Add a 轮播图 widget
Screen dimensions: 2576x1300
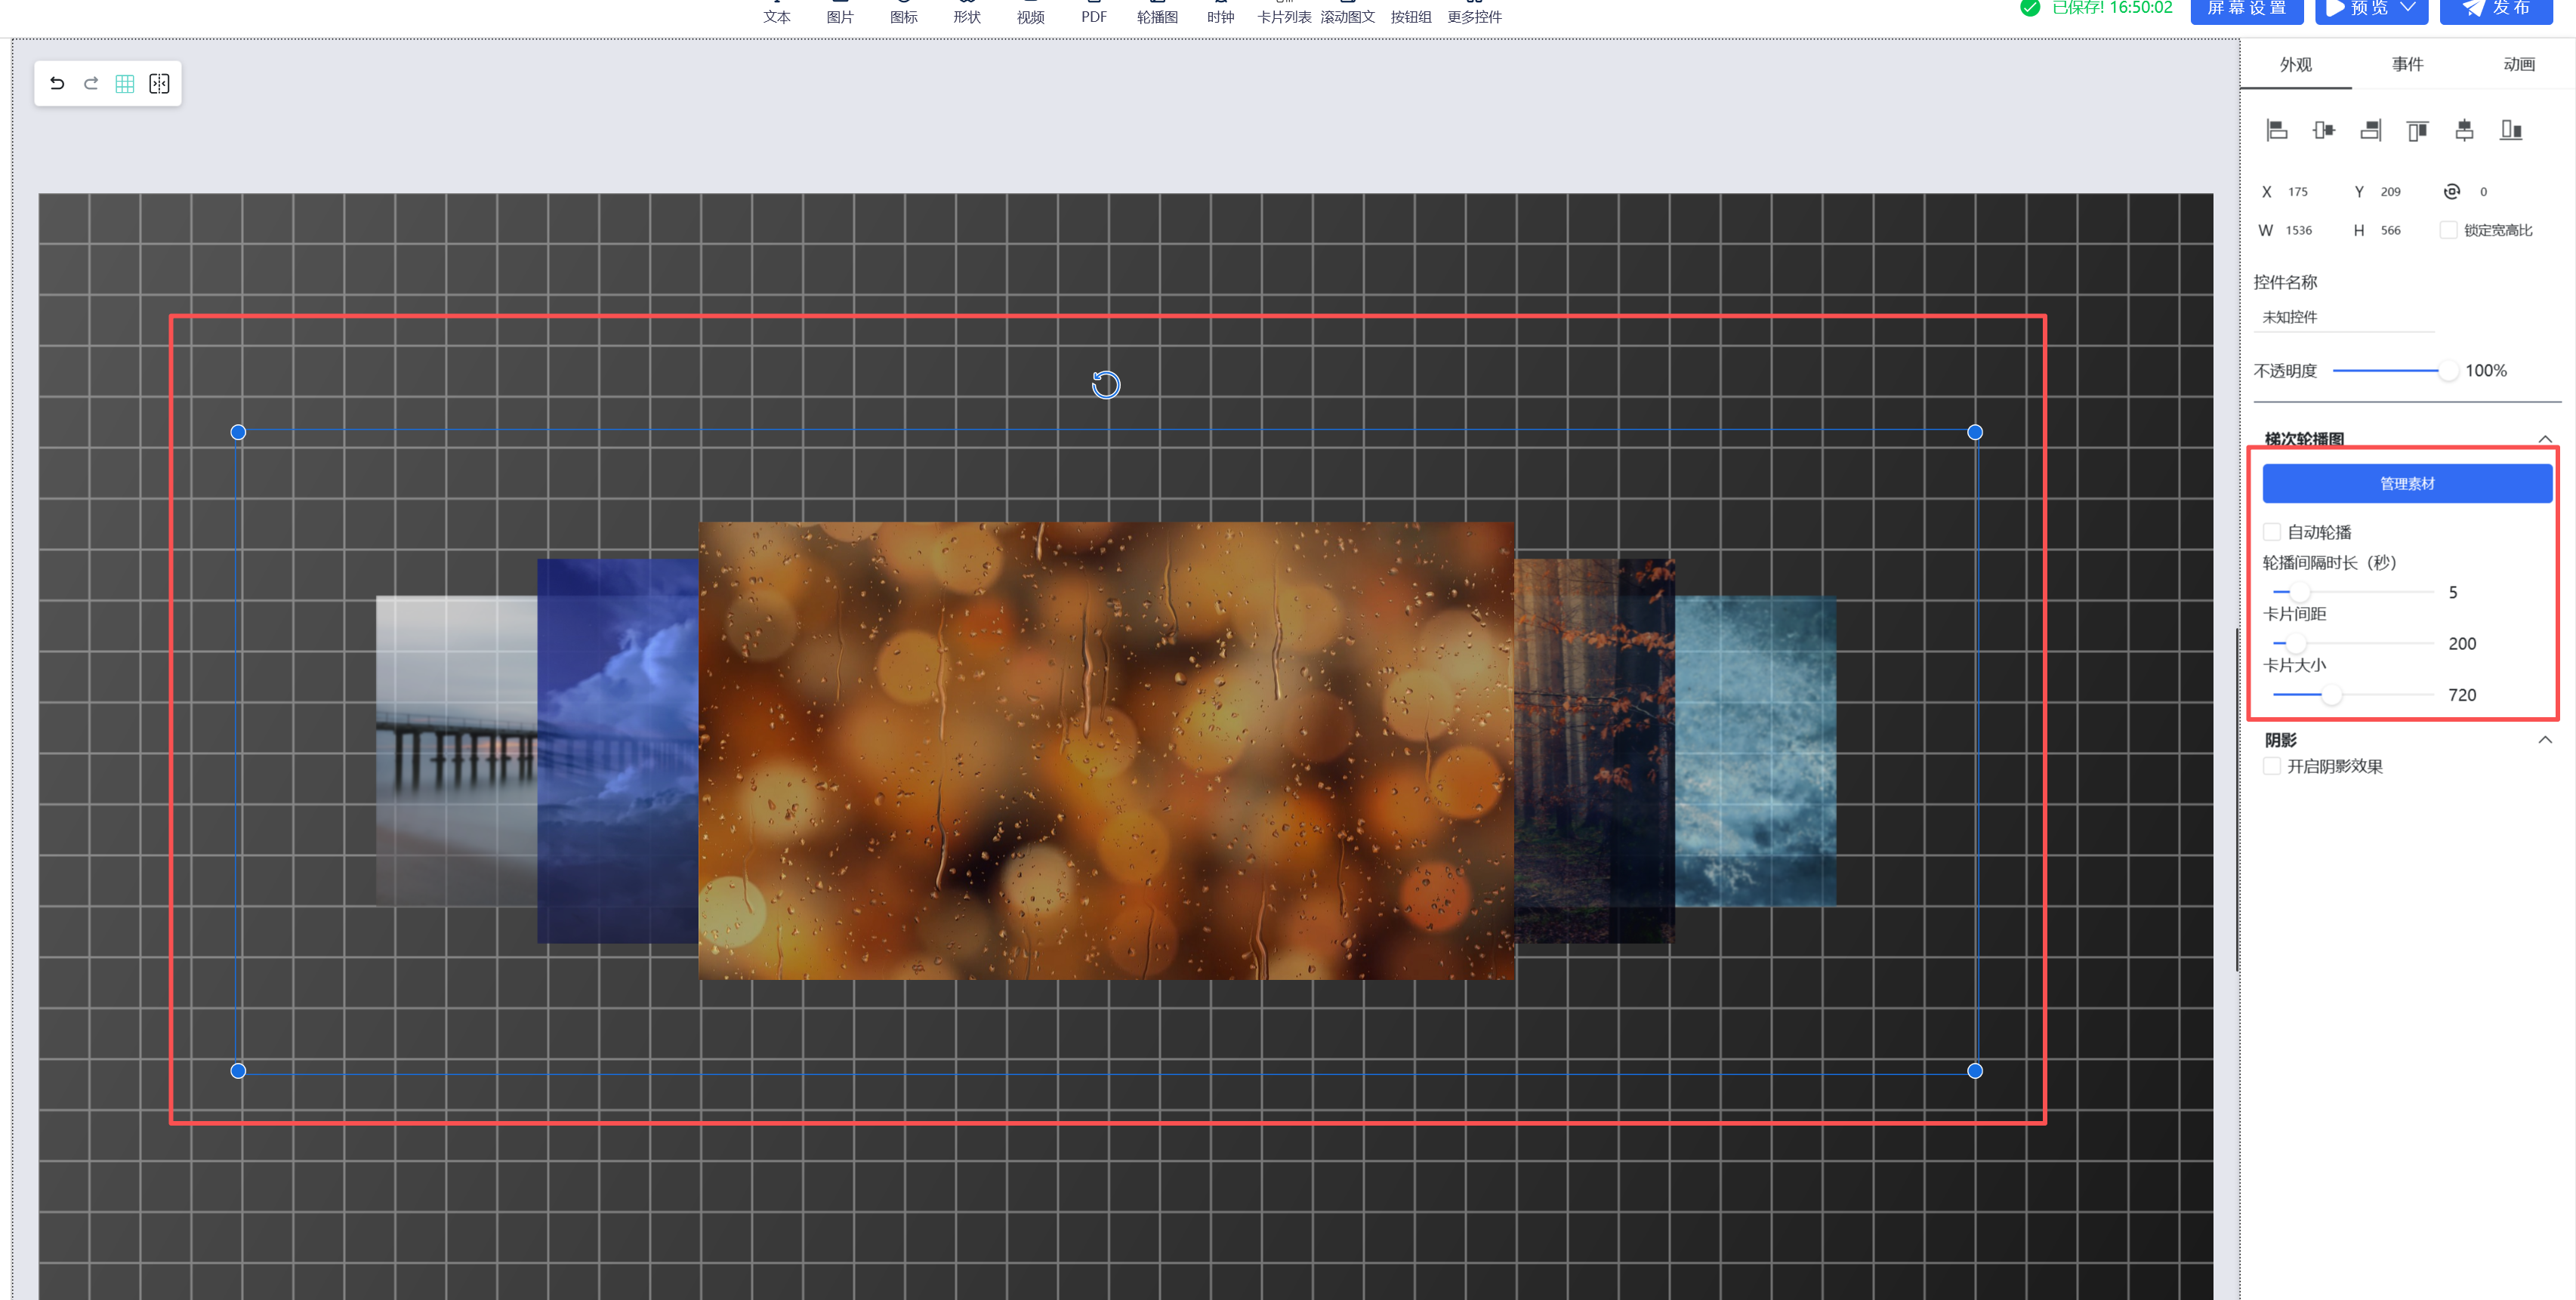(1157, 12)
